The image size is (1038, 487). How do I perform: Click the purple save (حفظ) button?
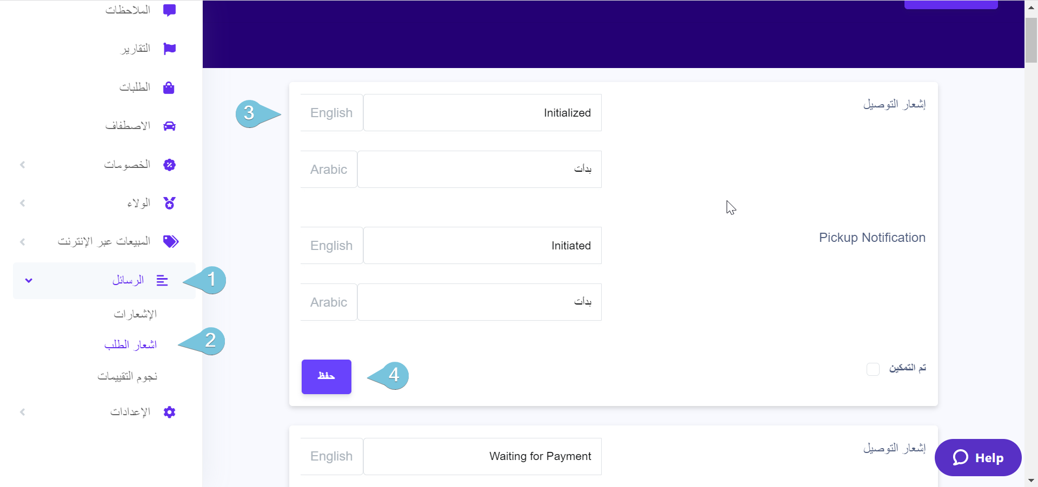click(326, 376)
